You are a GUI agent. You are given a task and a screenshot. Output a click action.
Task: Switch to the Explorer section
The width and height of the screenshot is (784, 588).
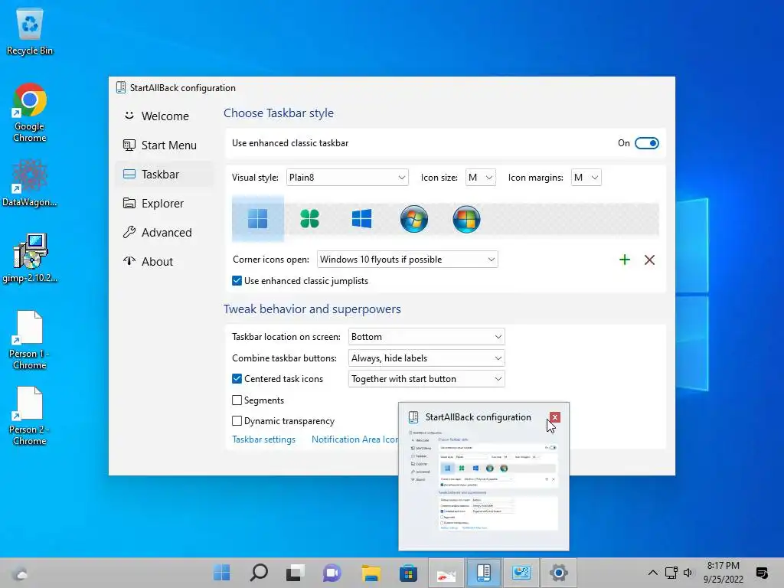click(x=164, y=204)
